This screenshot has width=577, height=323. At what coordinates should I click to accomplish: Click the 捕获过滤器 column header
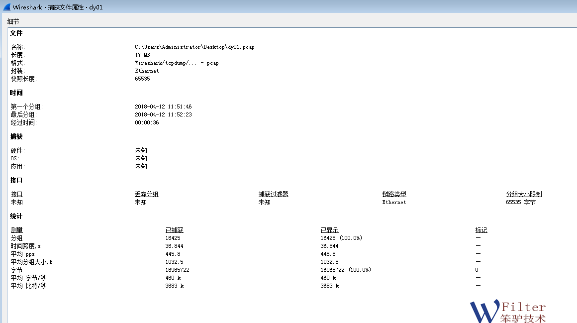273,194
